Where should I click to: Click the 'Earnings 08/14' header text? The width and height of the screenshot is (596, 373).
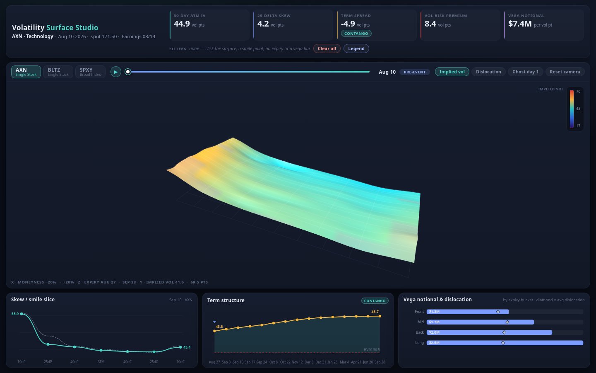pos(139,36)
